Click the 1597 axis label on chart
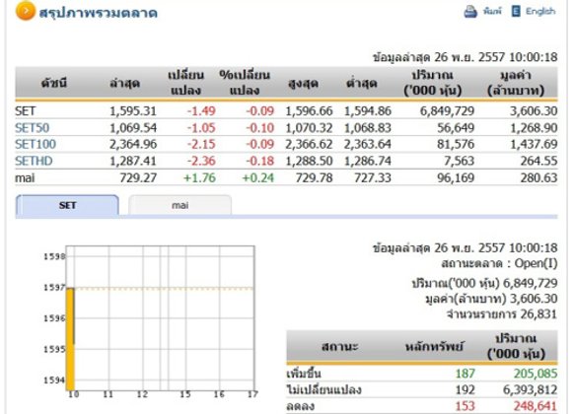The height and width of the screenshot is (414, 575). coord(54,288)
